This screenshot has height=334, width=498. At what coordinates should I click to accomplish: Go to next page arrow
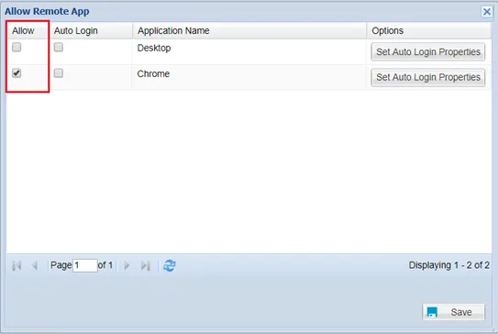tap(127, 265)
